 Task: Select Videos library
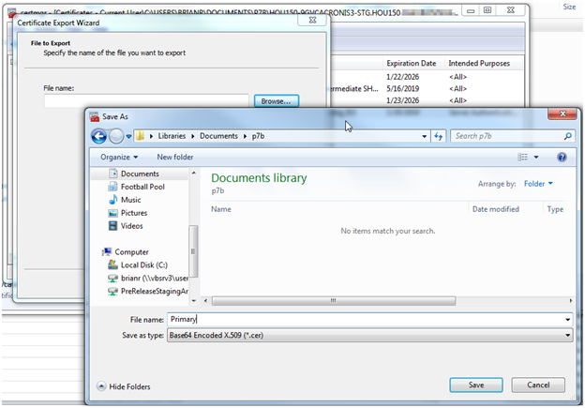pos(131,226)
